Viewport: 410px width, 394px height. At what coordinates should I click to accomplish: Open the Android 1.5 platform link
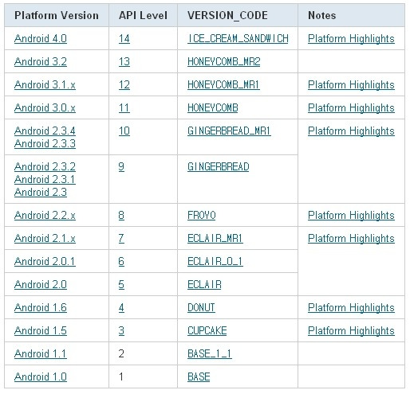(x=41, y=330)
